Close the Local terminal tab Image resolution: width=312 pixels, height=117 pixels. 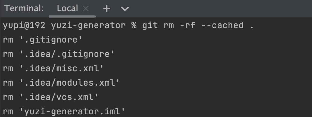coord(86,9)
